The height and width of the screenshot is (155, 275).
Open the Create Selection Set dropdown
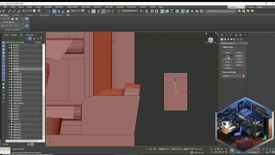click(130, 11)
